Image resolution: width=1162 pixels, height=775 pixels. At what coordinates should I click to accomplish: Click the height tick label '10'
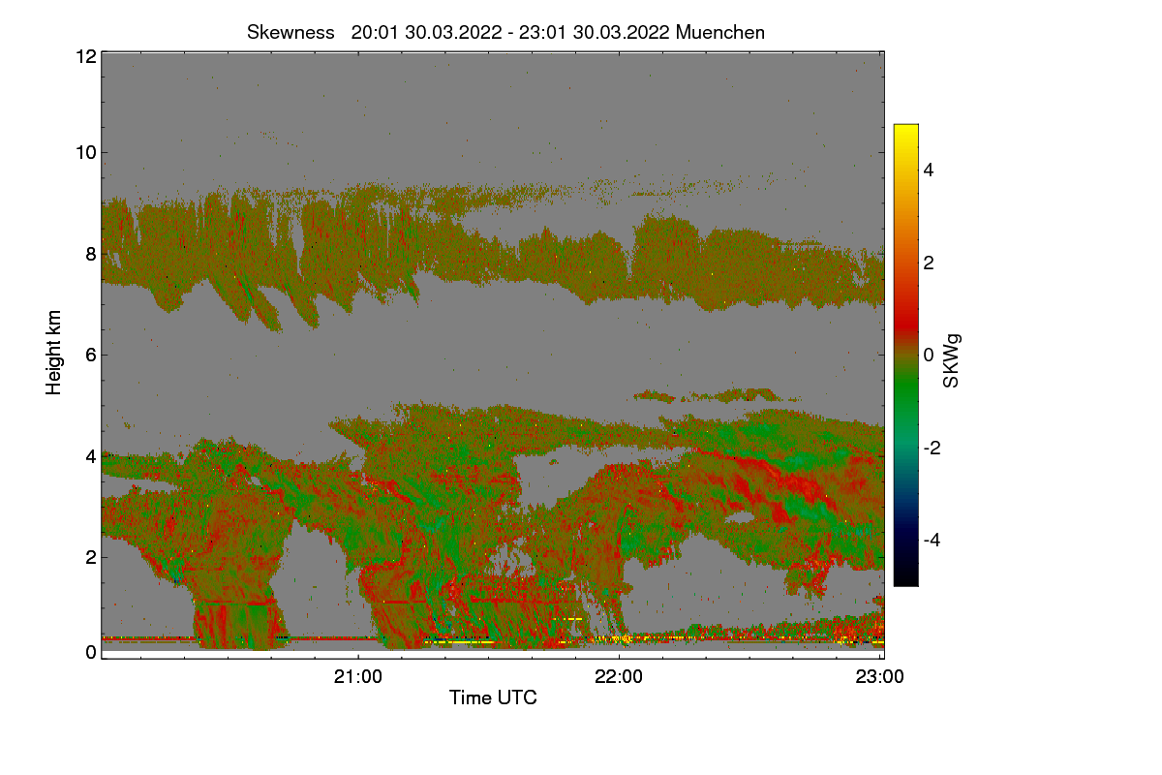[x=85, y=151]
